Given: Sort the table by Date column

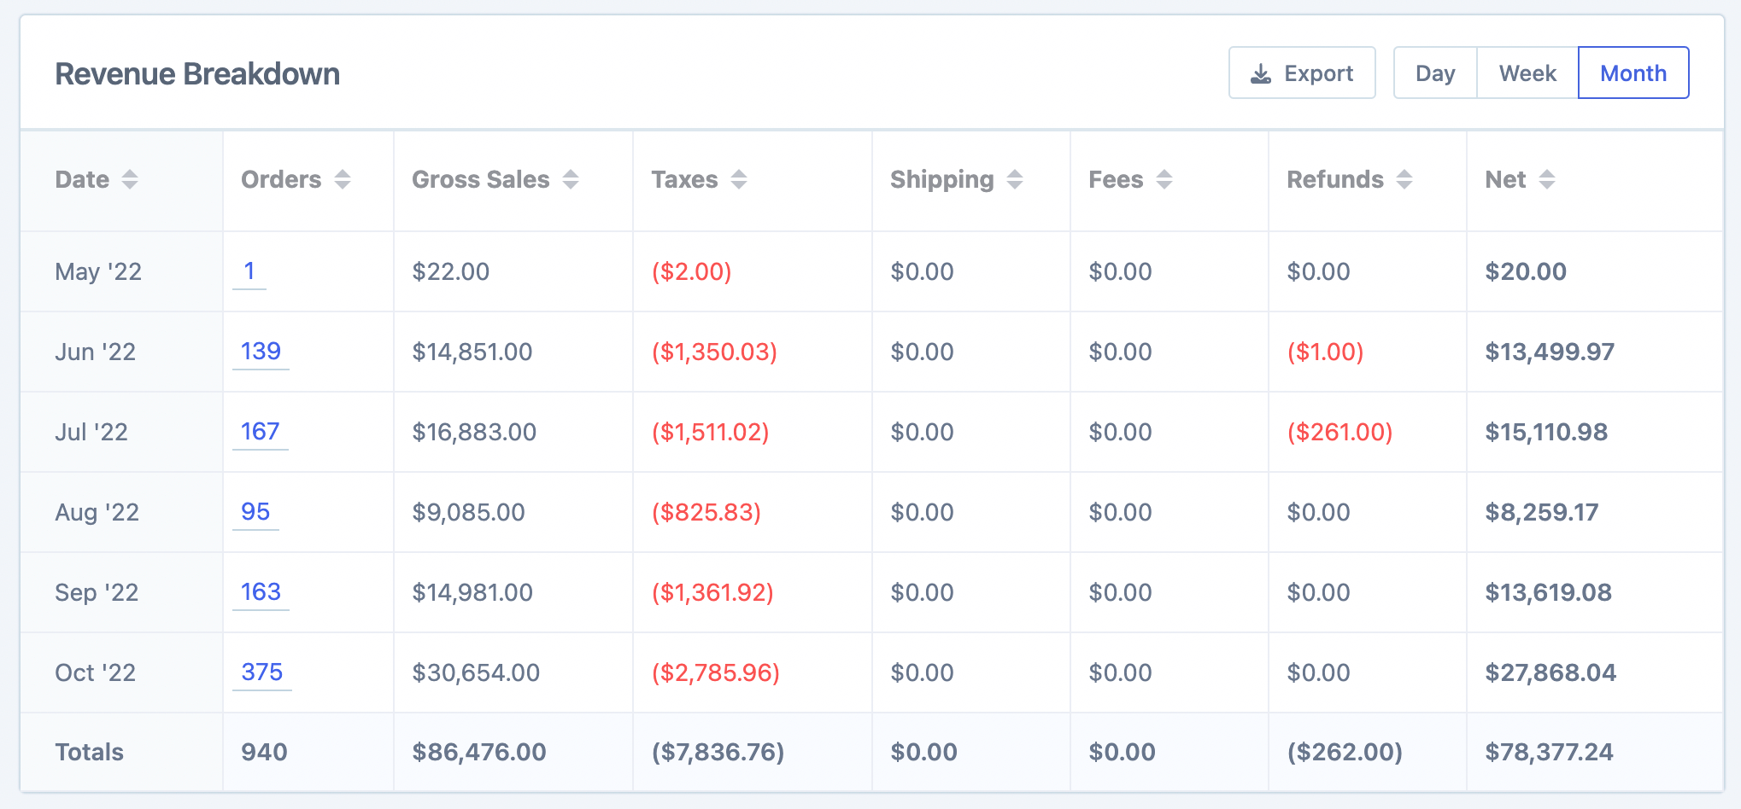Looking at the screenshot, I should [x=130, y=180].
